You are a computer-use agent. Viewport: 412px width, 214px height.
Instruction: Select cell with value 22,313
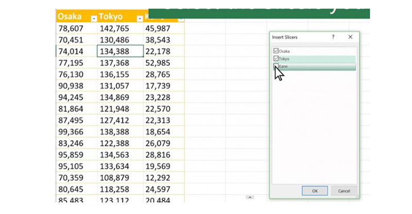click(164, 121)
